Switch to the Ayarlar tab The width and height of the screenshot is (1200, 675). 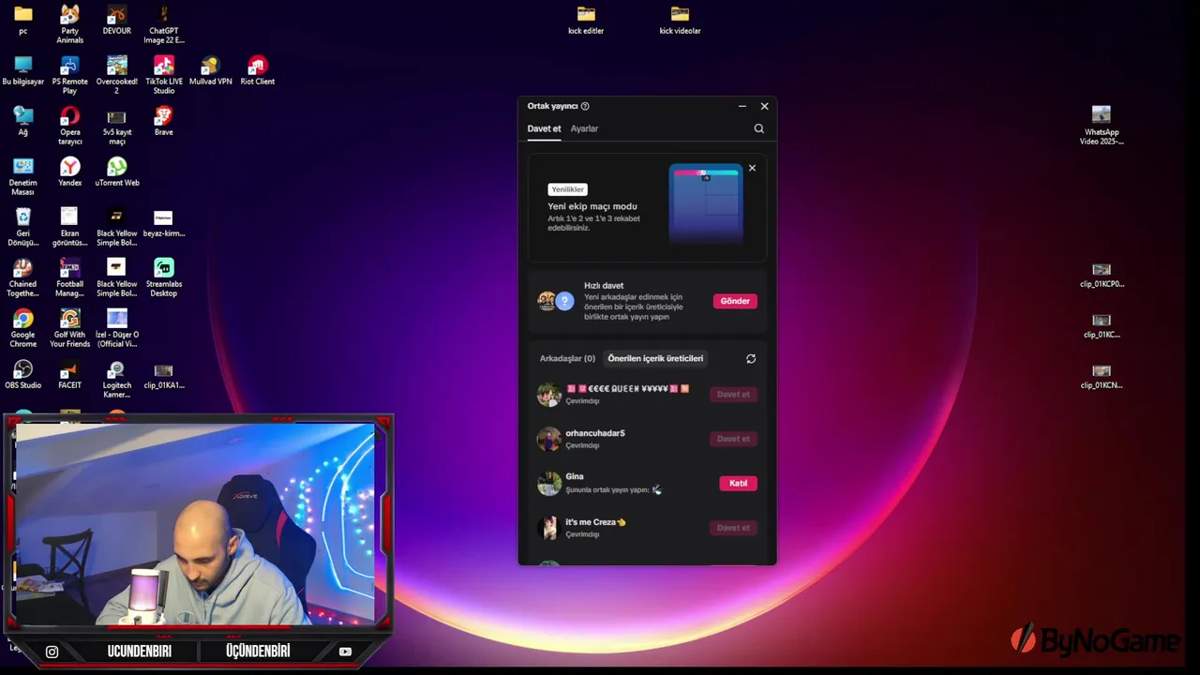584,128
